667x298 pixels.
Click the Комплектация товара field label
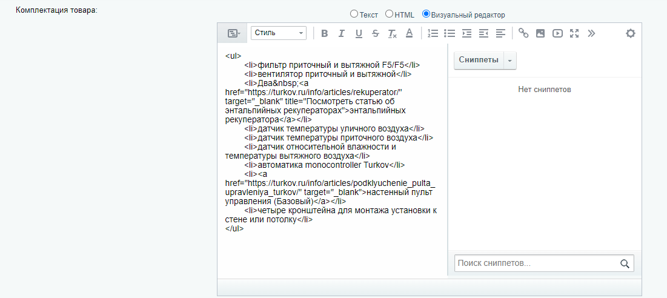pyautogui.click(x=56, y=10)
